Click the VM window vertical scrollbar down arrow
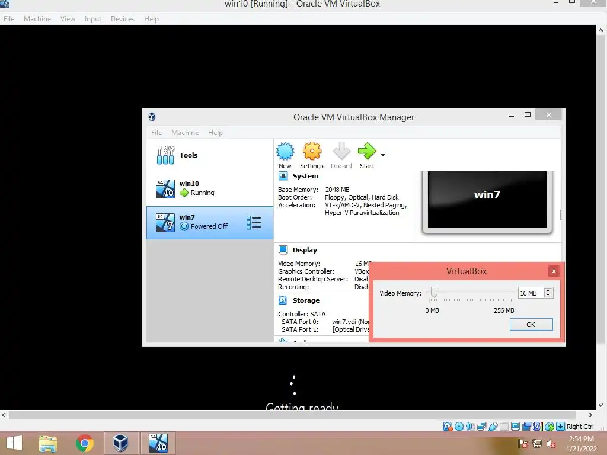 click(601, 405)
